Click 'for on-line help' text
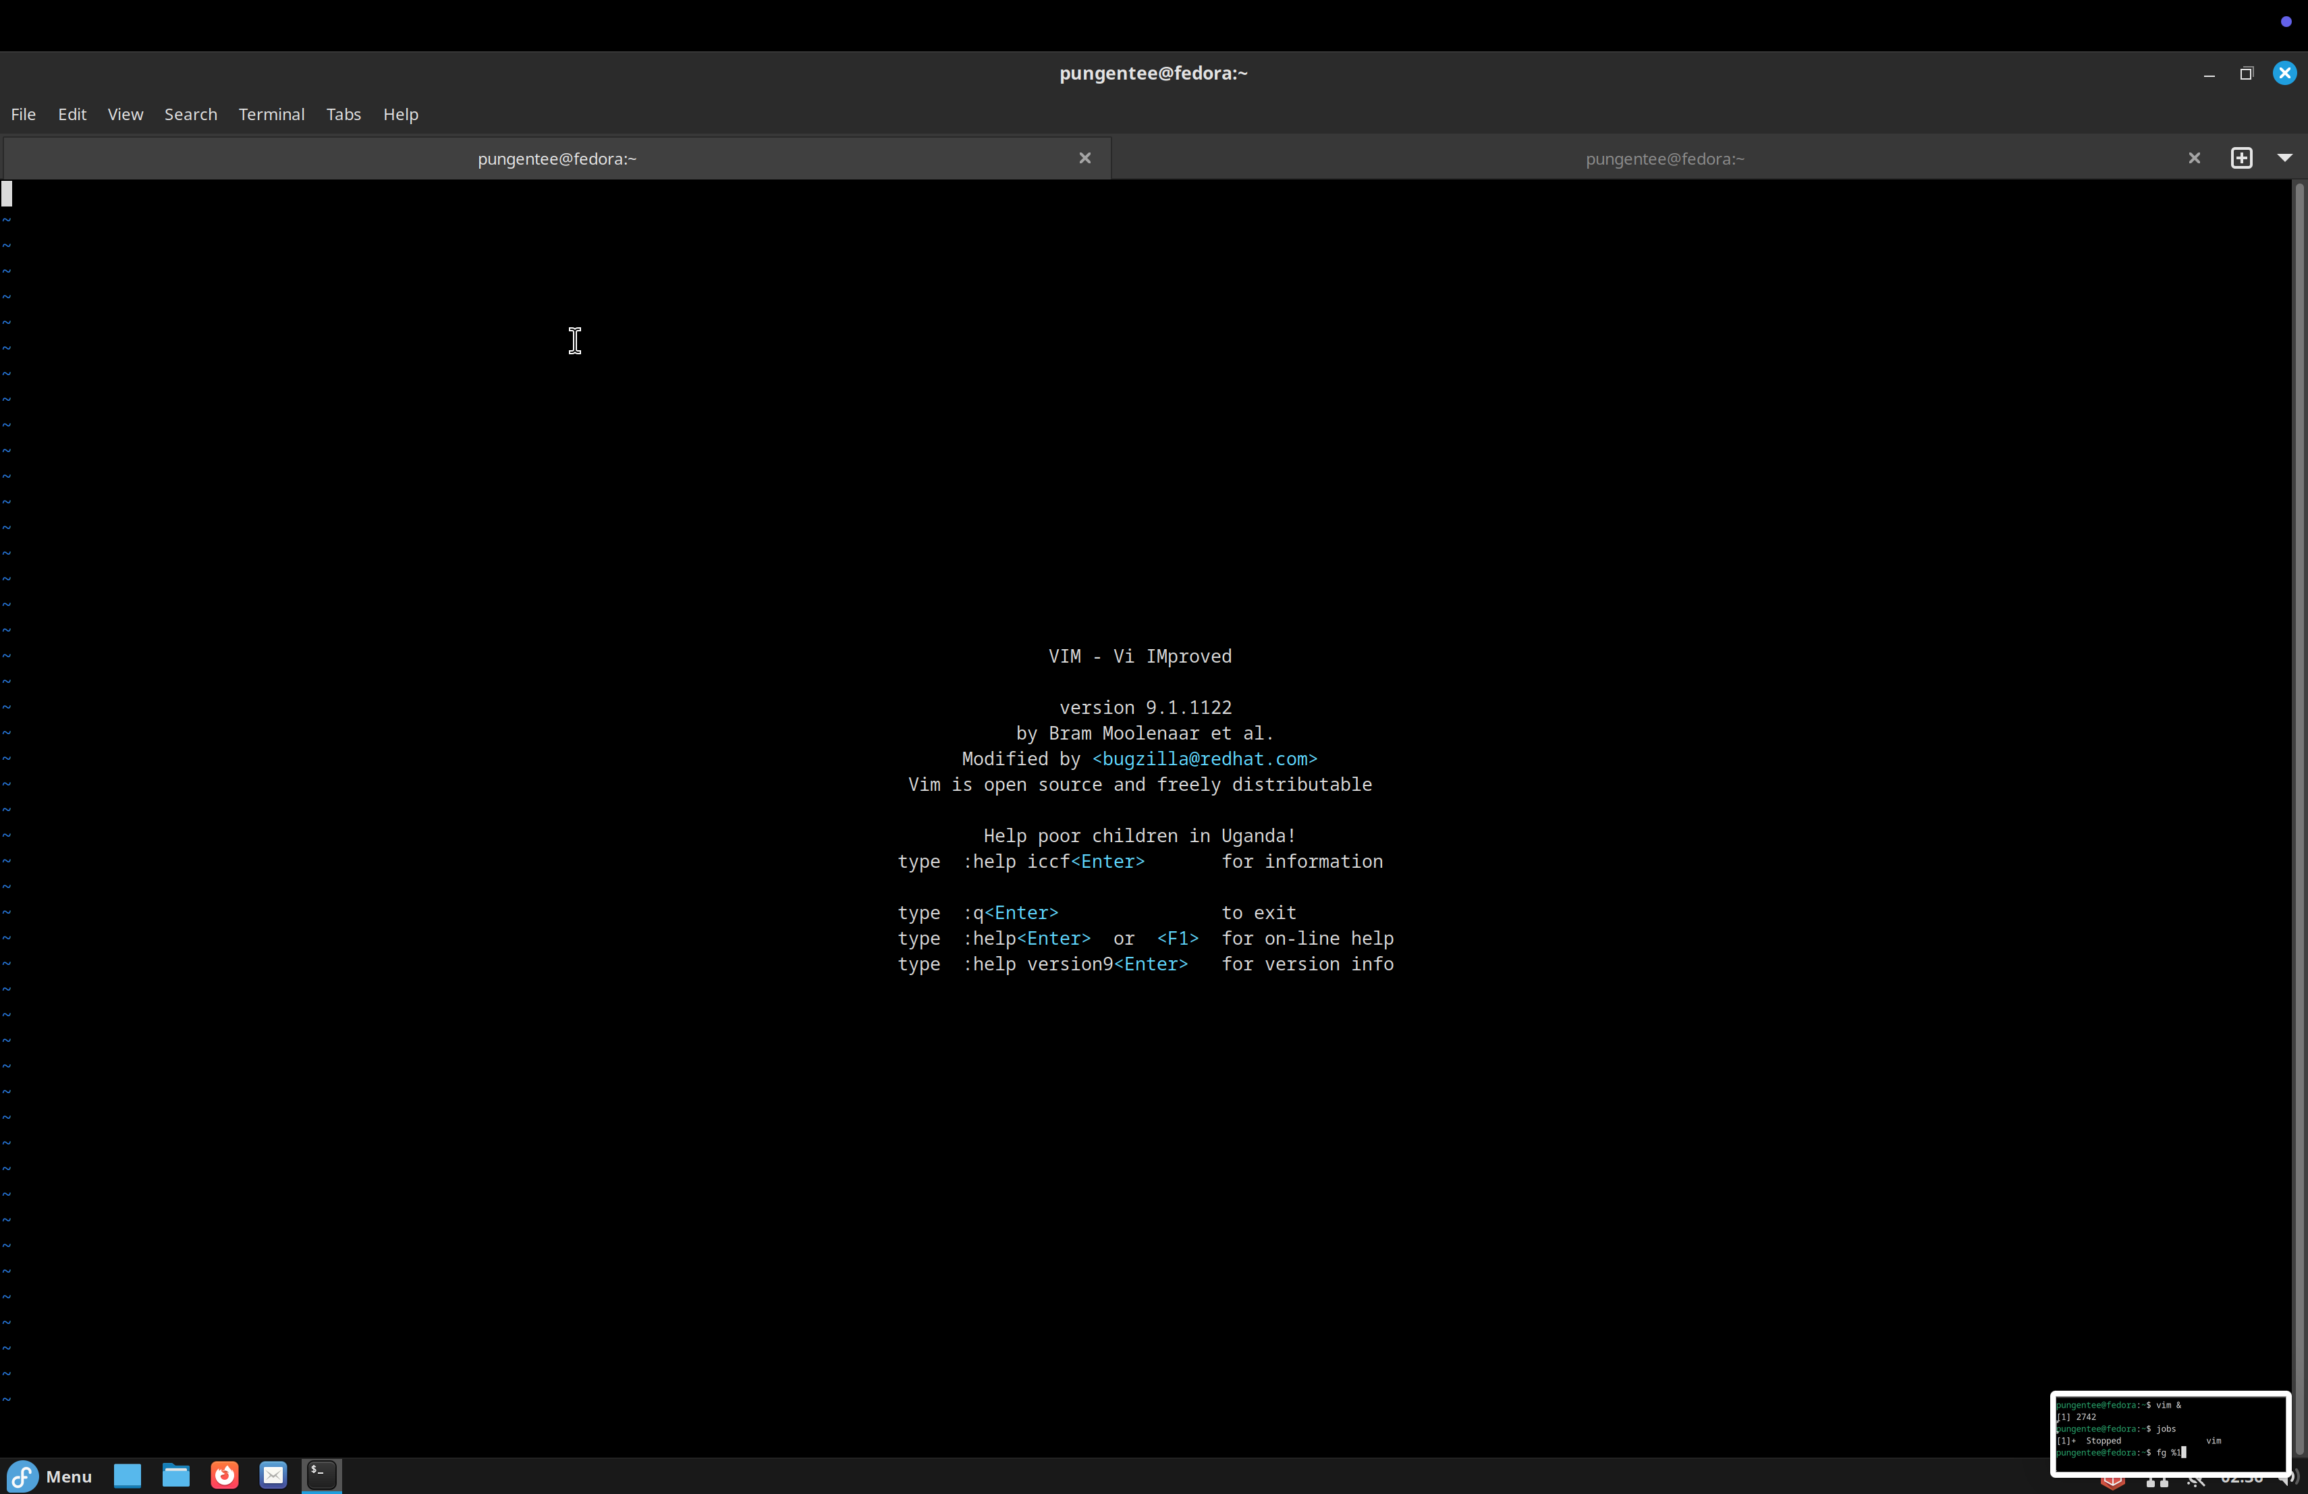The image size is (2308, 1494). 1307,939
